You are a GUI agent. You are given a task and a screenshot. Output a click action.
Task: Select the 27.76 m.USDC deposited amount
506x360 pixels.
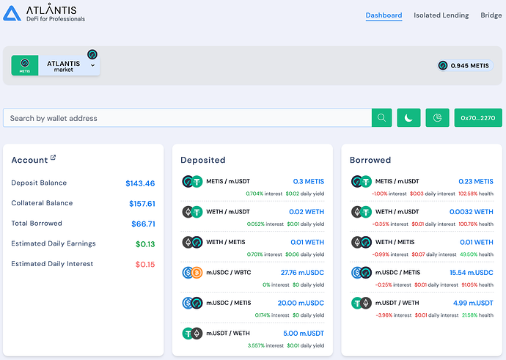click(302, 273)
